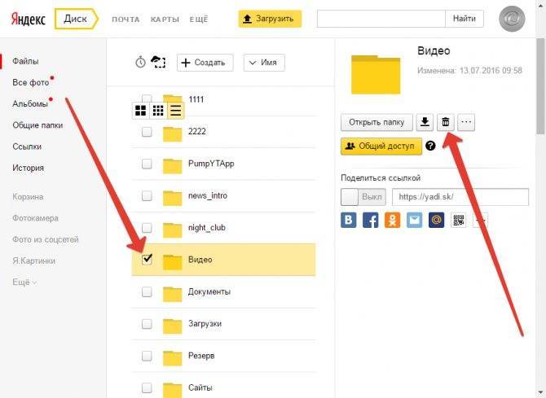Image resolution: width=546 pixels, height=398 pixels.
Task: Click the Яндекс logo
Action: coord(28,19)
